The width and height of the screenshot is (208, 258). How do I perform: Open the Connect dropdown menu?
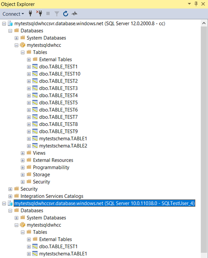tap(13, 14)
